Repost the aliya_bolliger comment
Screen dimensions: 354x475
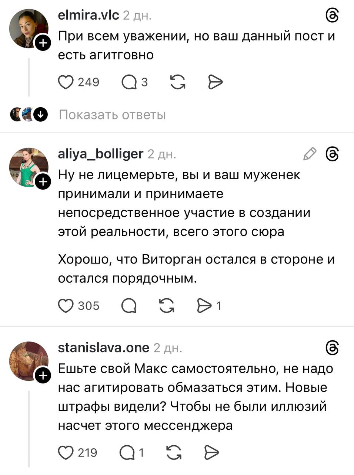coord(167,306)
